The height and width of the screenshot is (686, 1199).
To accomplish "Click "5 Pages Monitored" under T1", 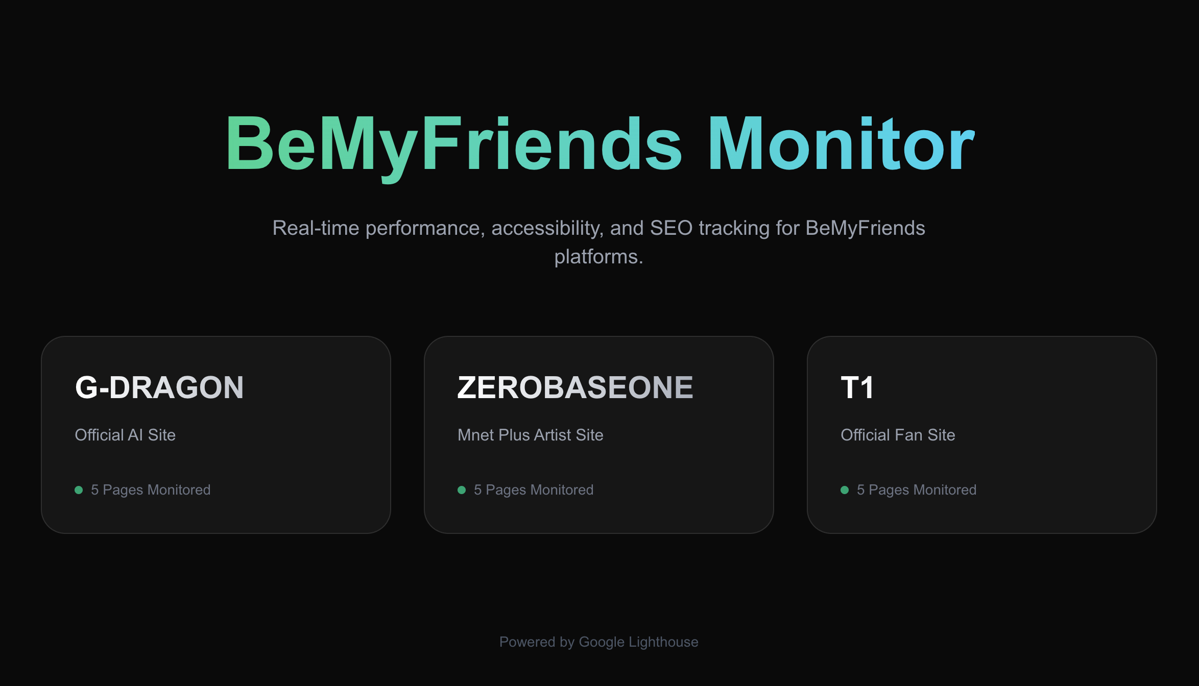I will point(917,490).
